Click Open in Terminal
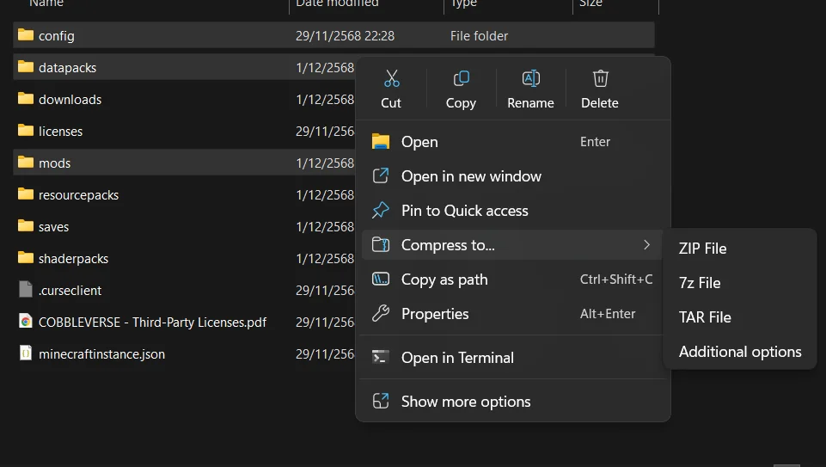Viewport: 826px width, 467px height. (x=457, y=358)
